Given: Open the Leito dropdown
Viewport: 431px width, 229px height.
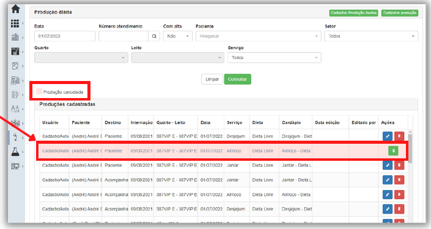Looking at the screenshot, I should pos(177,57).
